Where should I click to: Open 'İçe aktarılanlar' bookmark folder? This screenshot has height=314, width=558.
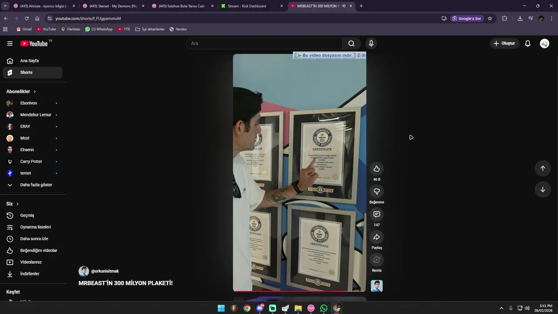point(150,29)
